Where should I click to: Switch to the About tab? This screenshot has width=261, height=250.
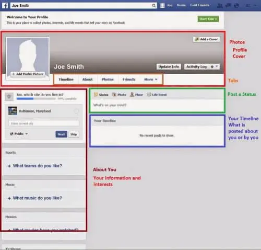click(x=88, y=79)
